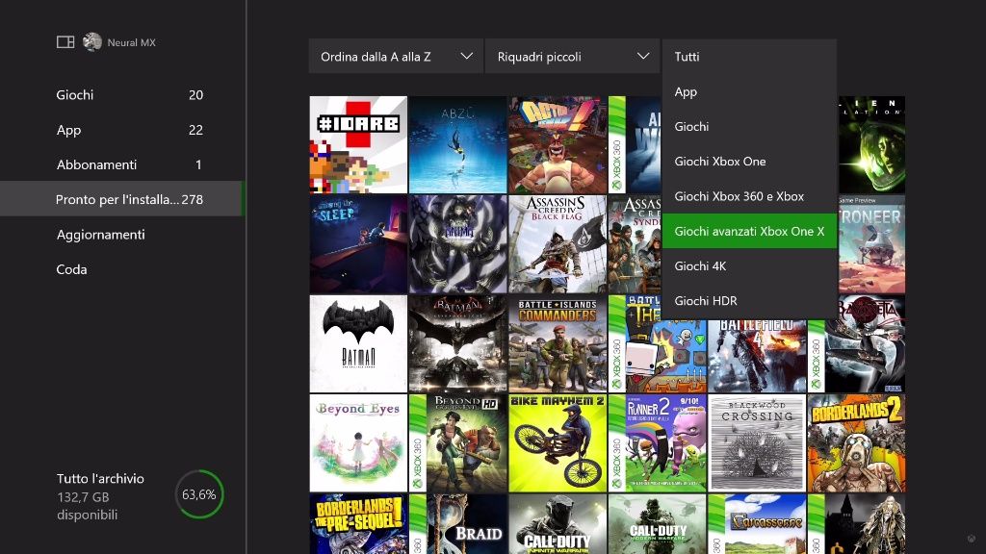Image resolution: width=986 pixels, height=554 pixels.
Task: Choose 'Giochi HDR' filter option
Action: (749, 301)
